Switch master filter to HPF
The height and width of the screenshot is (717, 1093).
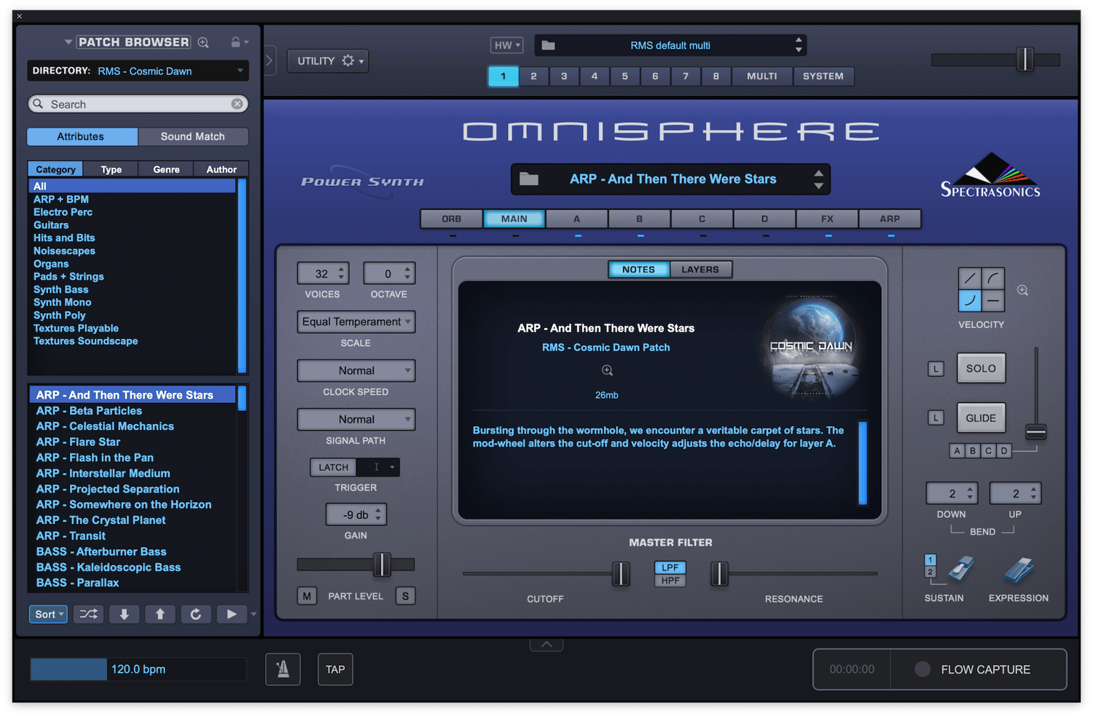click(x=670, y=581)
